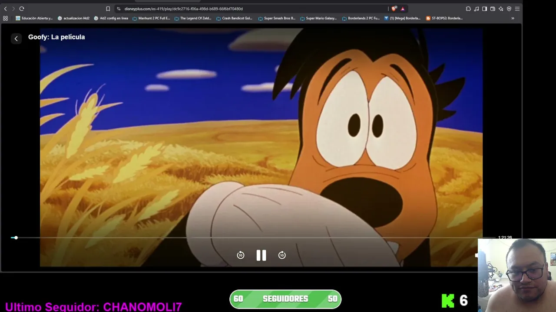Click the browser Back arrow

pyautogui.click(x=5, y=9)
